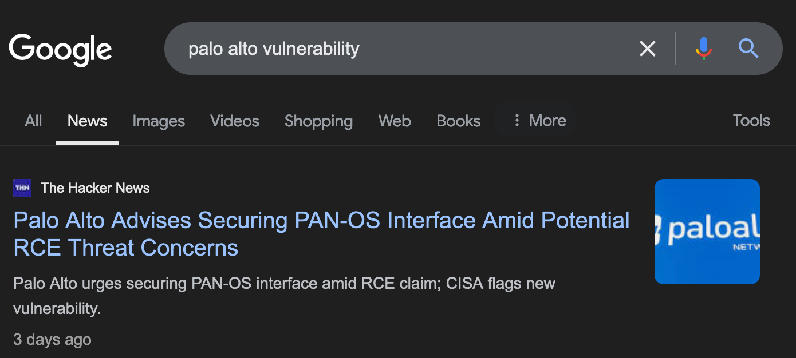Image resolution: width=796 pixels, height=358 pixels.
Task: Open the Tools options
Action: [751, 121]
